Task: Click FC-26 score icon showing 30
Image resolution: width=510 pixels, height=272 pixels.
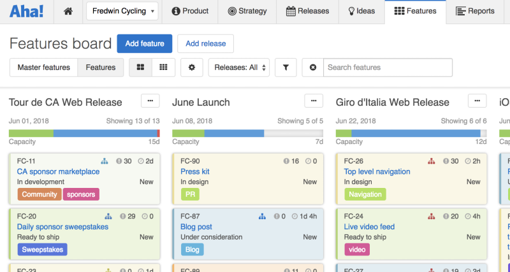Action: point(446,161)
